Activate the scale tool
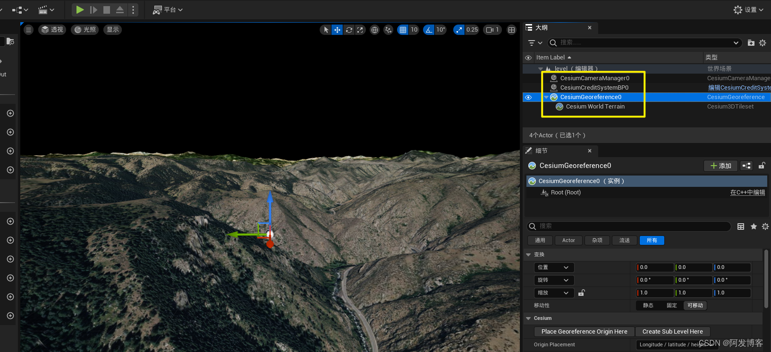Screen dimensions: 771x352 (x=360, y=30)
